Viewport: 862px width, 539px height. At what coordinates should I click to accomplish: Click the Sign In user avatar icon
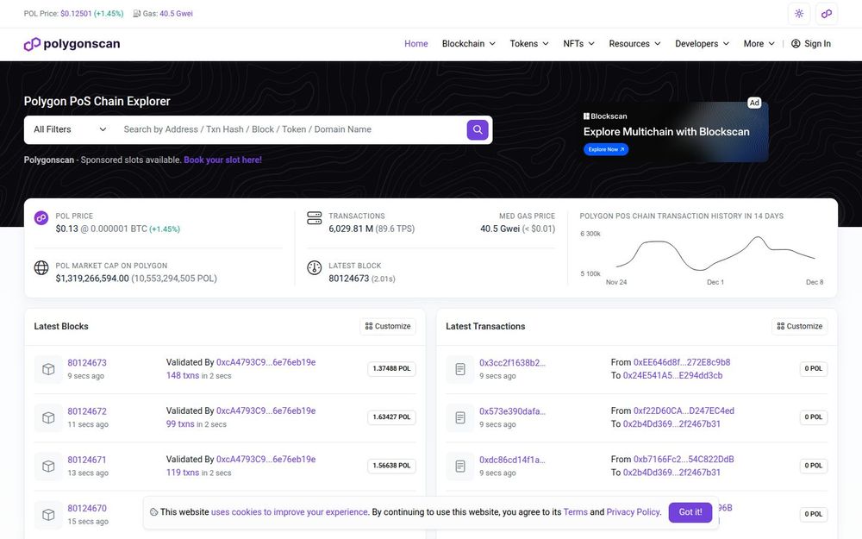pyautogui.click(x=796, y=44)
